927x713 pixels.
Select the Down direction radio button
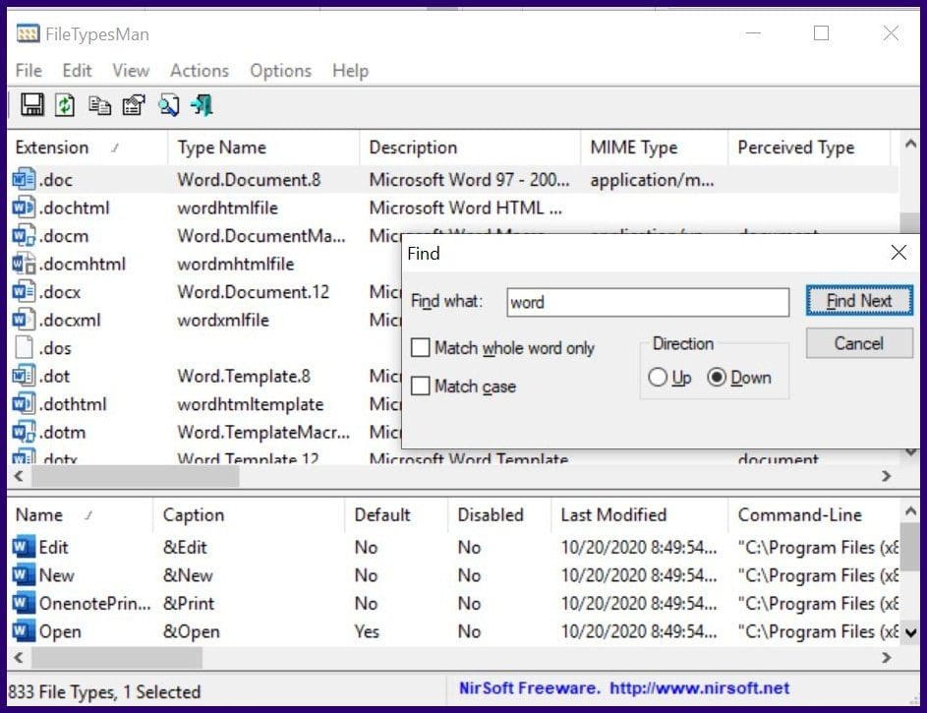click(717, 378)
